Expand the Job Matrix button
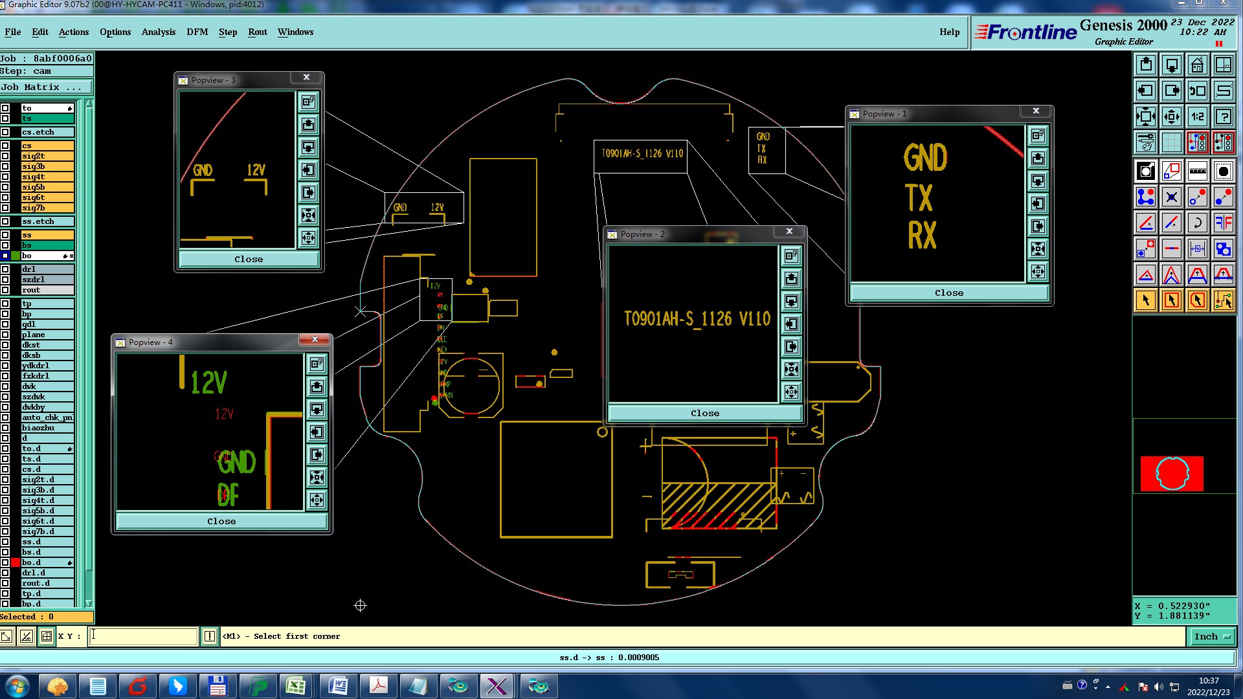Screen dimensions: 1243x699 (45, 87)
